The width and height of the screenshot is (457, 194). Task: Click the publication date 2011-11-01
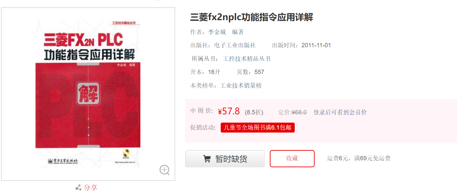coord(316,45)
